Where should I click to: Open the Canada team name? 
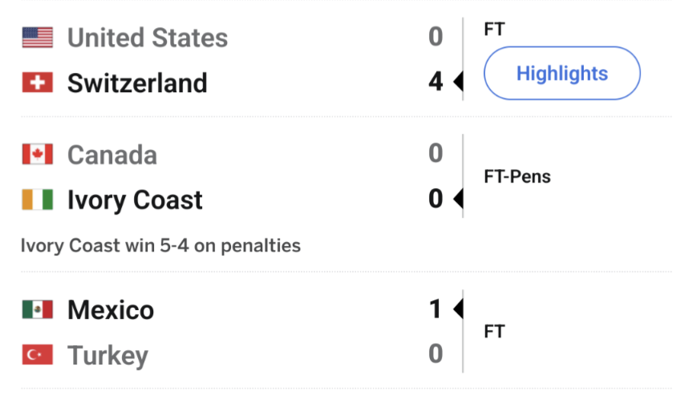(112, 155)
